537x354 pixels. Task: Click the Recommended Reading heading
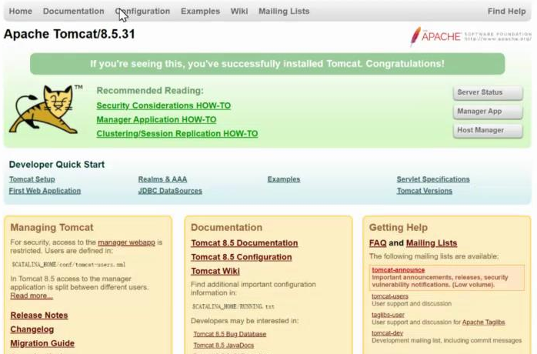[x=150, y=91]
